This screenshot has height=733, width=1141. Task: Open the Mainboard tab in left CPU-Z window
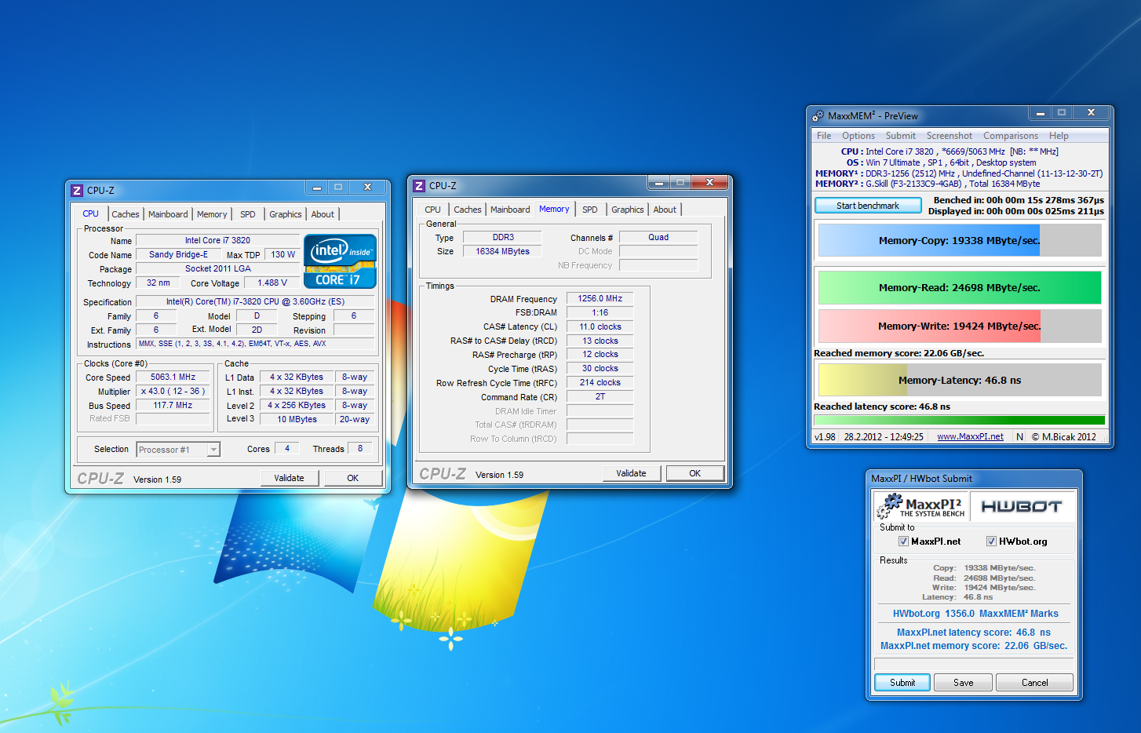(x=168, y=214)
